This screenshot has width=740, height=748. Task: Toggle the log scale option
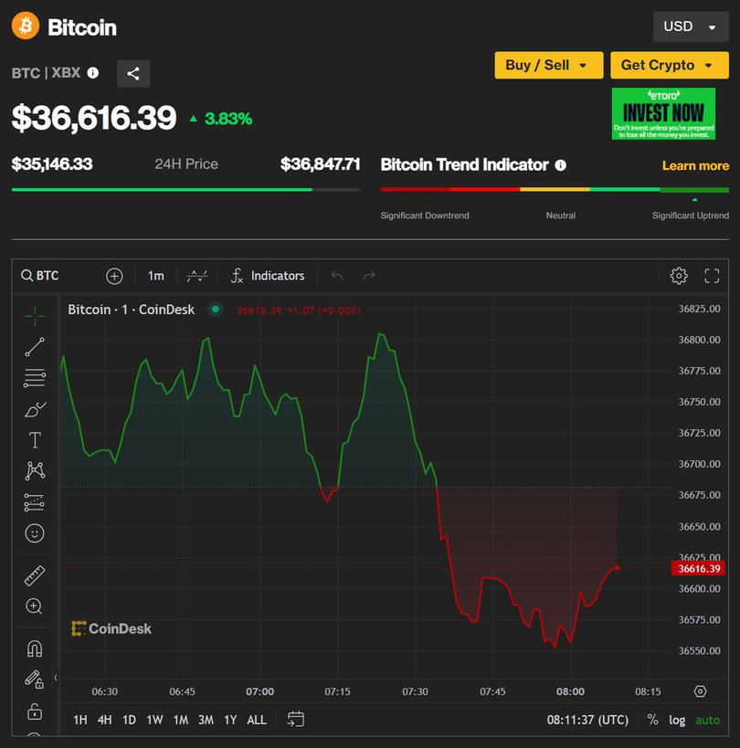pyautogui.click(x=677, y=720)
